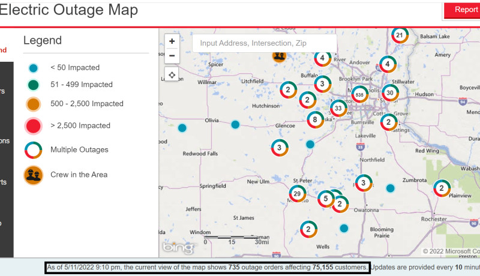Viewport: 480px width, 276px height.
Task: Zoom in on the outage map
Action: [172, 41]
